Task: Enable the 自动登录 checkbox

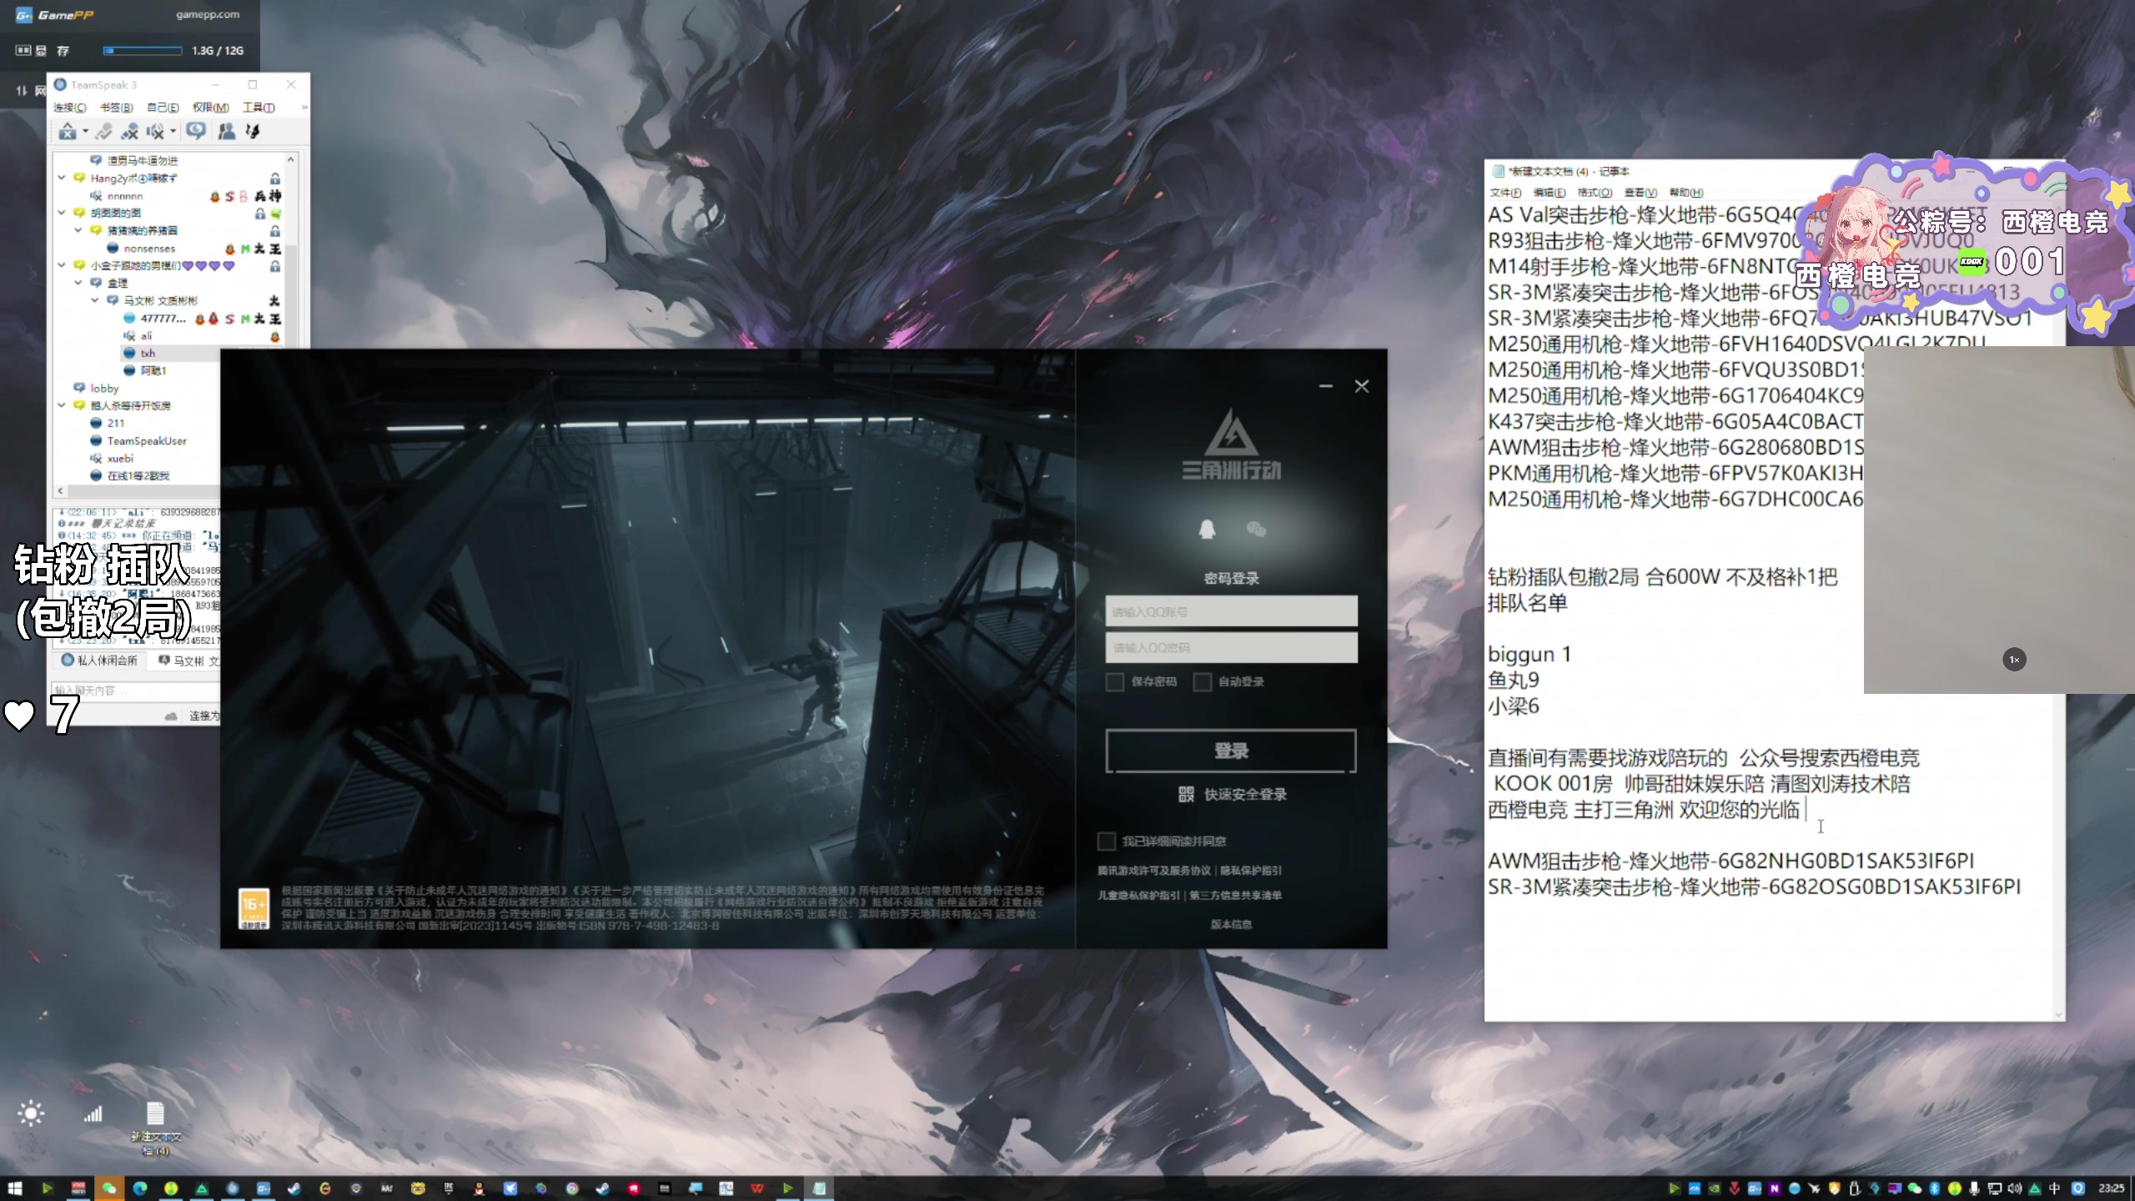Action: [x=1202, y=682]
